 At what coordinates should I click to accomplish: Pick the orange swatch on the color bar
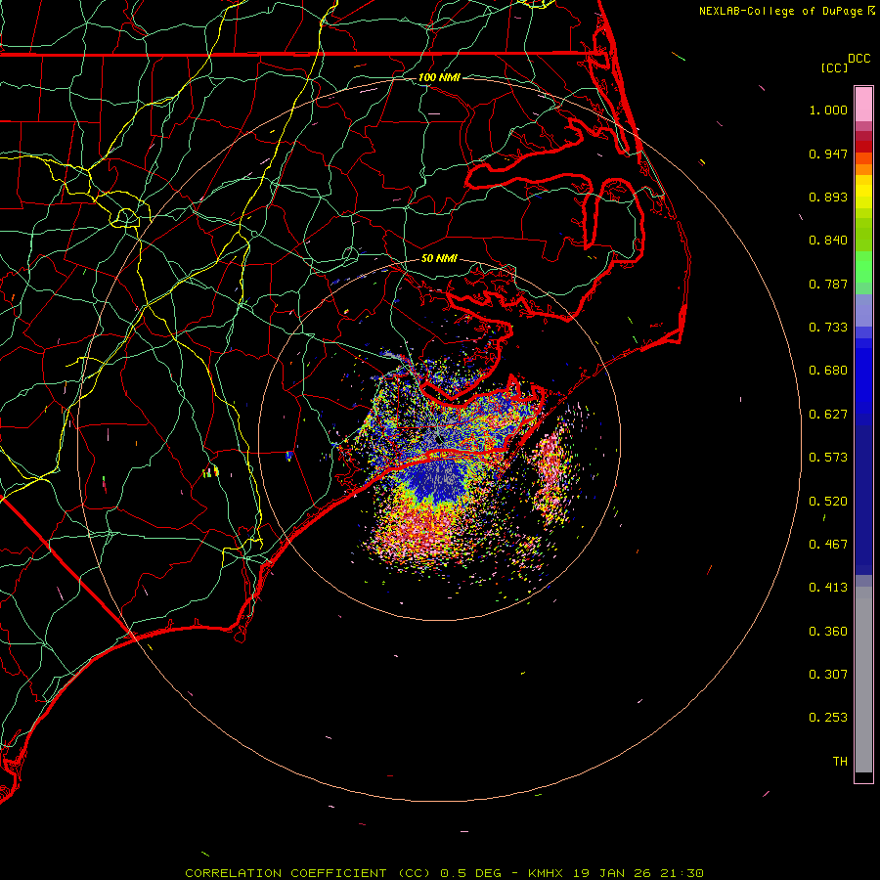tap(863, 169)
